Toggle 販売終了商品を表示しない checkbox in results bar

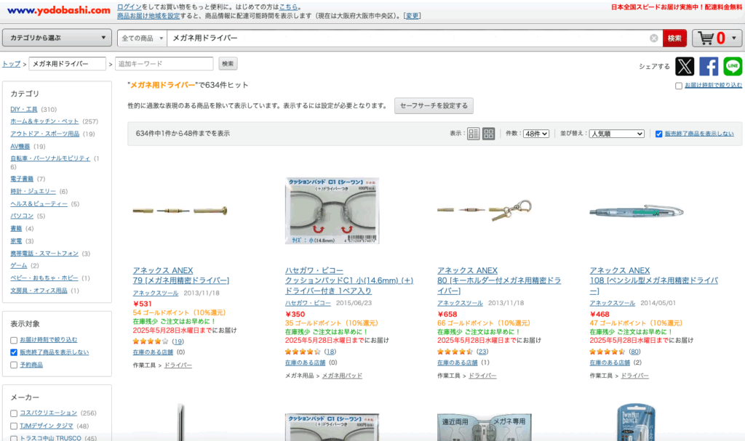tap(658, 134)
